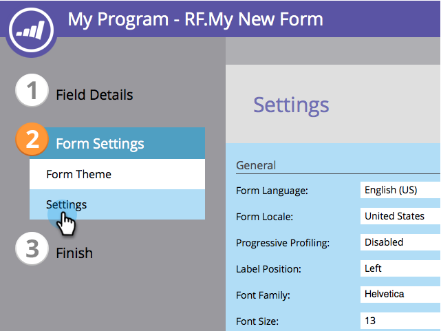
Task: Open the Progressive Profiling dropdown
Action: (400, 242)
